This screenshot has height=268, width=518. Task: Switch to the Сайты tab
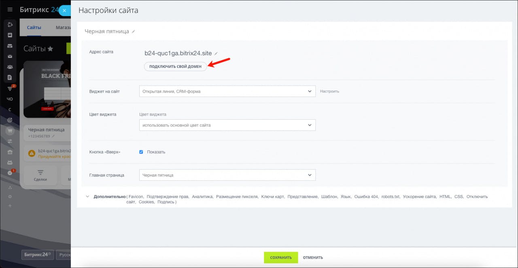[x=34, y=27]
